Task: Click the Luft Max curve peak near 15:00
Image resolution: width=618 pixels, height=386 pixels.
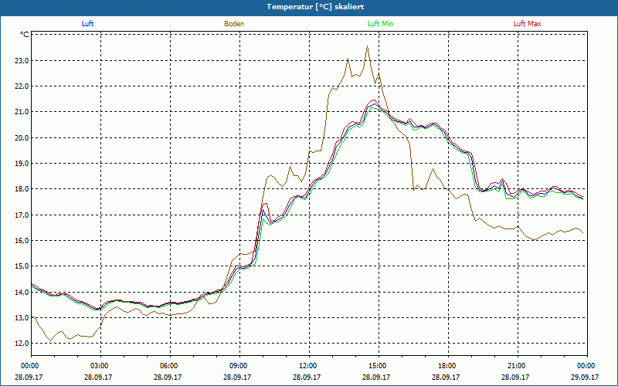Action: [374, 100]
